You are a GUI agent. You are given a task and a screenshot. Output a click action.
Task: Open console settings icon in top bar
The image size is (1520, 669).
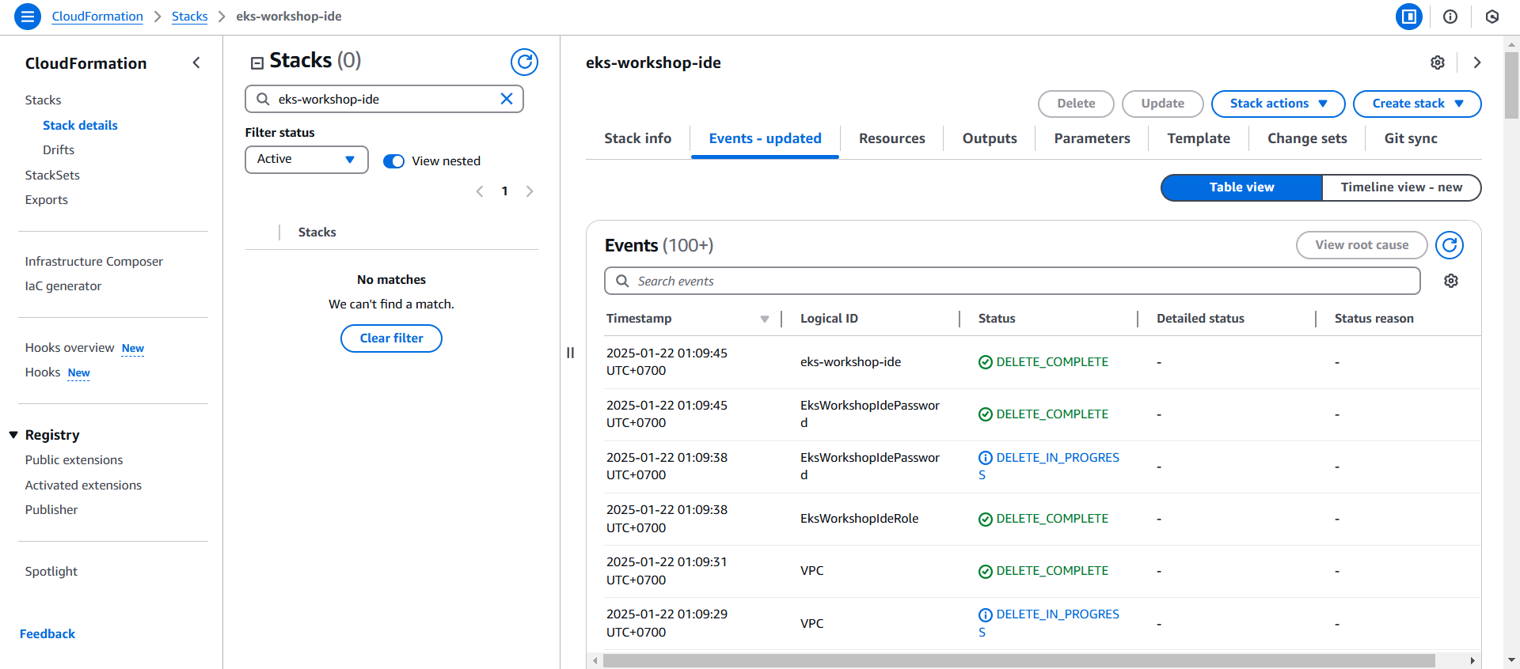pyautogui.click(x=1492, y=17)
